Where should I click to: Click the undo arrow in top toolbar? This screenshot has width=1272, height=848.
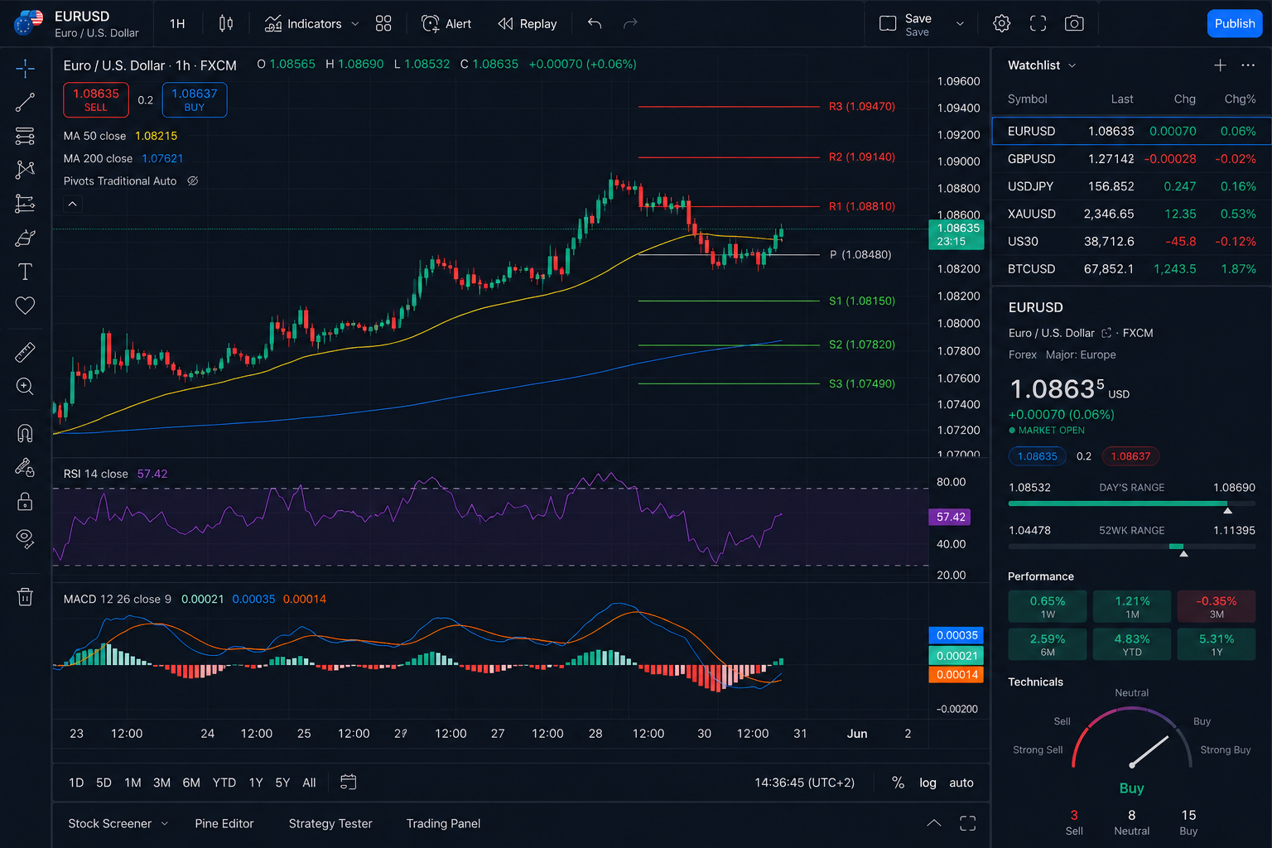pyautogui.click(x=594, y=24)
